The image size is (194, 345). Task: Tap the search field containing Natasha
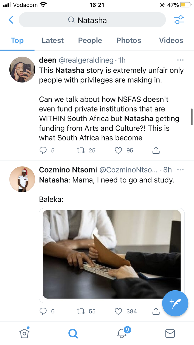coord(92,20)
